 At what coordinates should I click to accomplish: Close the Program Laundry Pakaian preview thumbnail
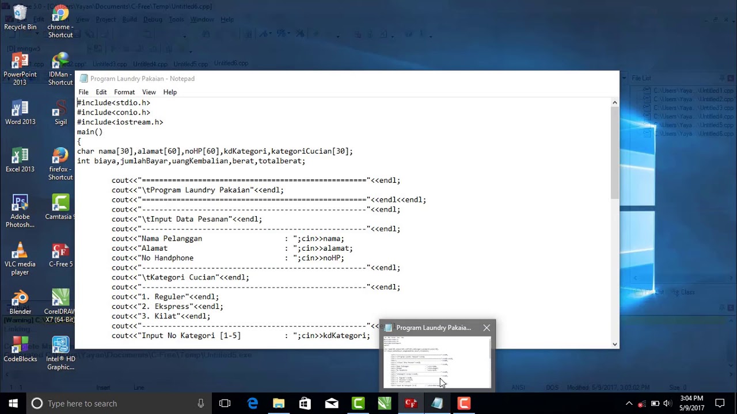(487, 328)
